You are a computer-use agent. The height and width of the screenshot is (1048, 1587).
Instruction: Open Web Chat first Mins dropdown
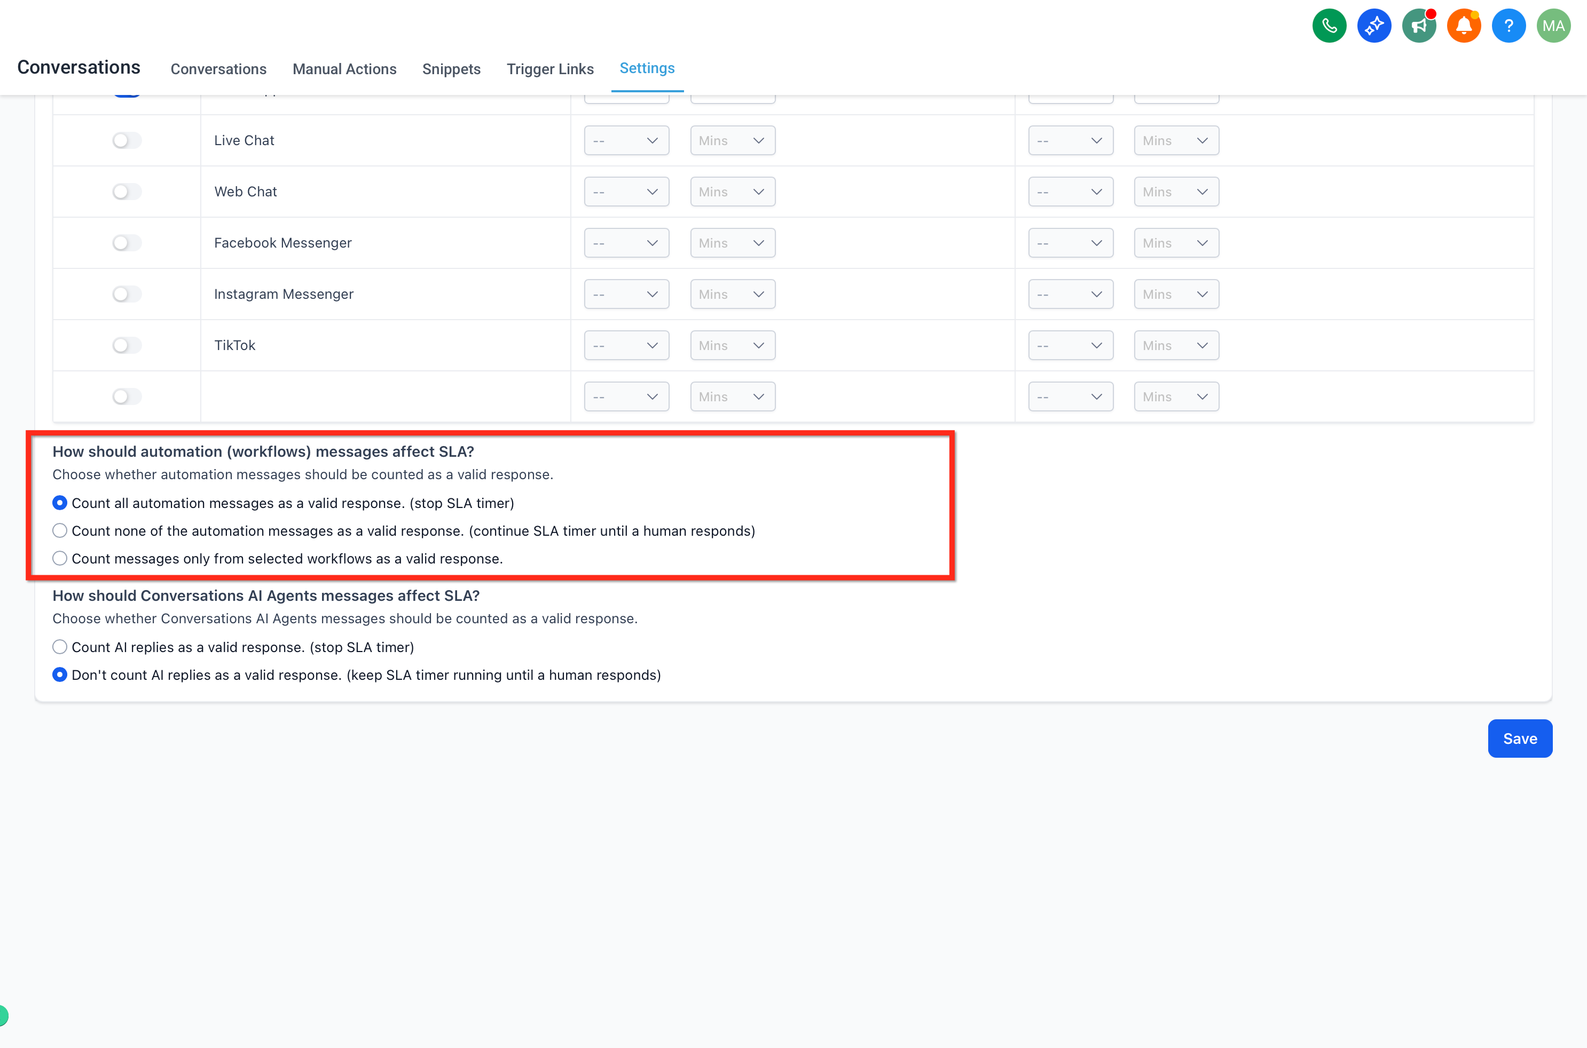click(732, 192)
